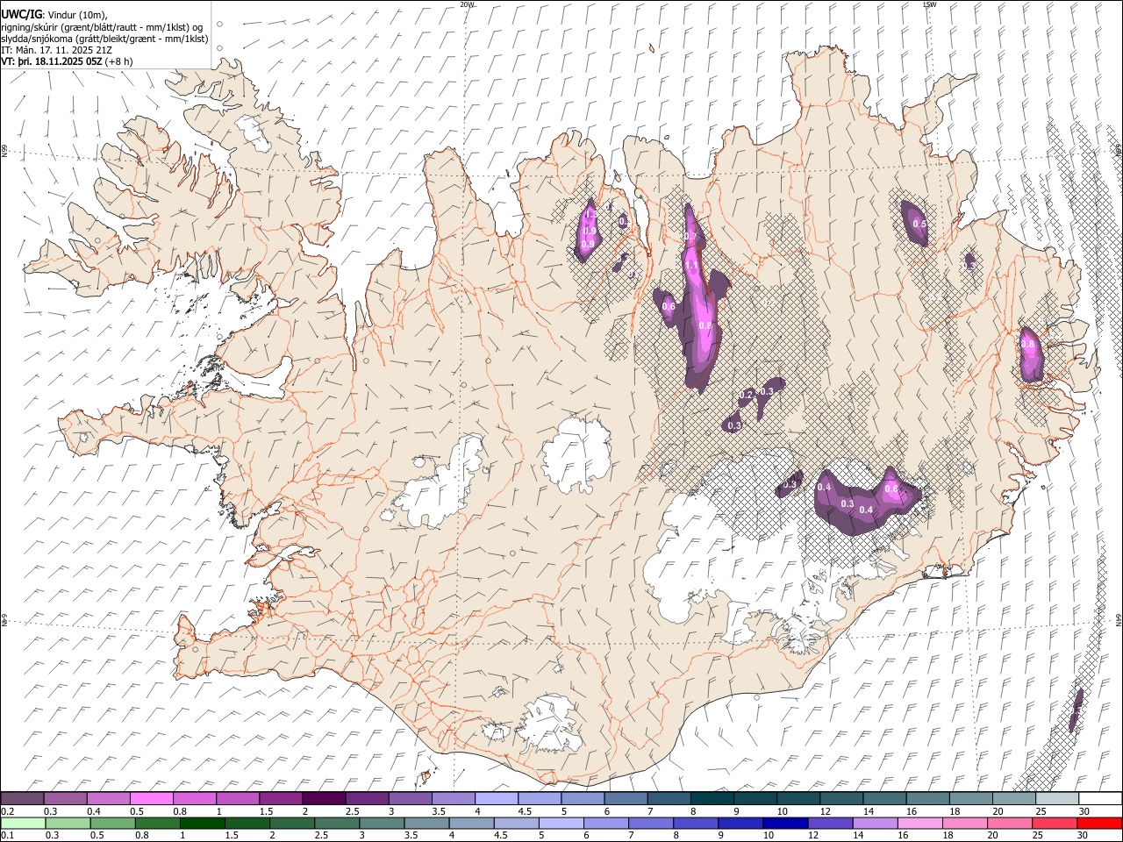Click the "0.2" precipitation label on the map

[746, 396]
